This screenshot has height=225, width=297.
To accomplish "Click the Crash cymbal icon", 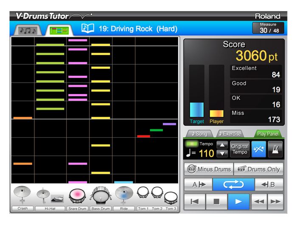I will pyautogui.click(x=22, y=194).
